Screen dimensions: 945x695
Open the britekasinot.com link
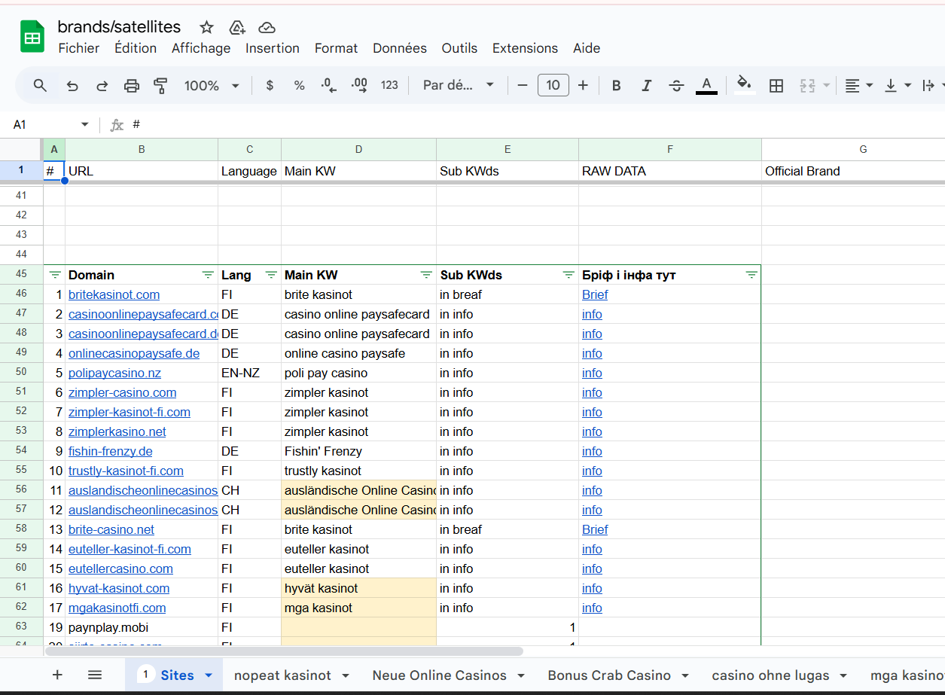[114, 295]
